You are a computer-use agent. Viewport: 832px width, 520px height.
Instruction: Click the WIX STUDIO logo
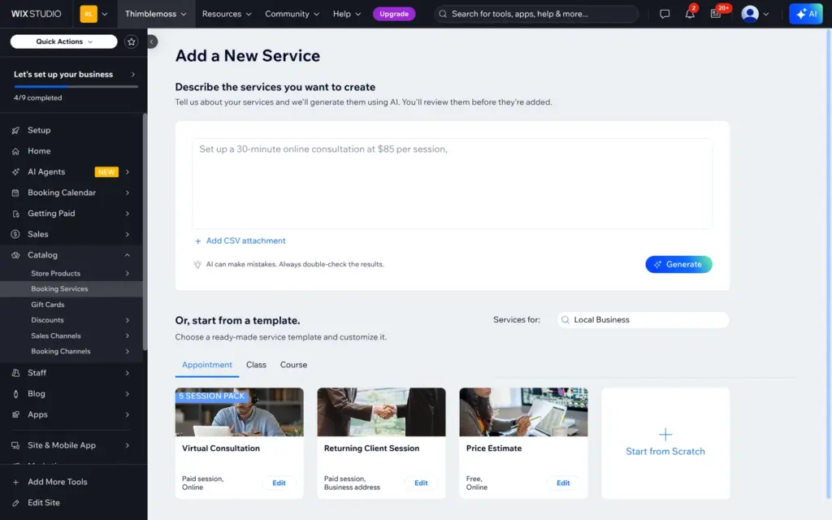click(36, 14)
